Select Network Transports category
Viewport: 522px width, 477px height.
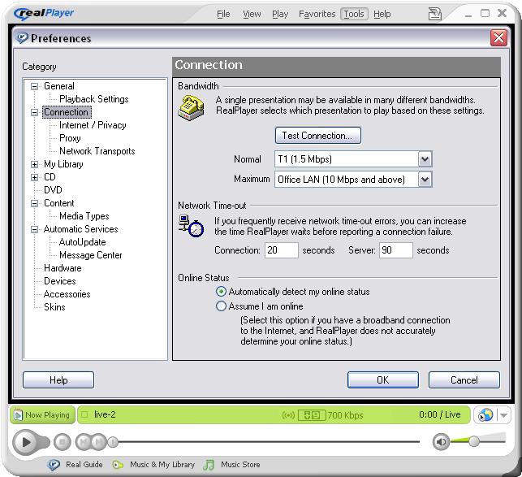(x=97, y=151)
